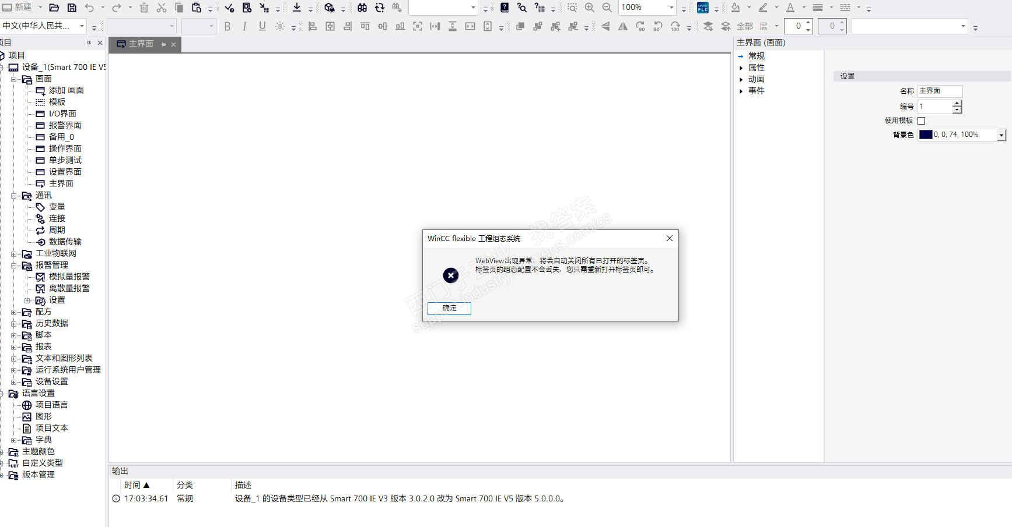1012x527 pixels.
Task: Open the 新建 dropdown arrow
Action: pos(40,8)
